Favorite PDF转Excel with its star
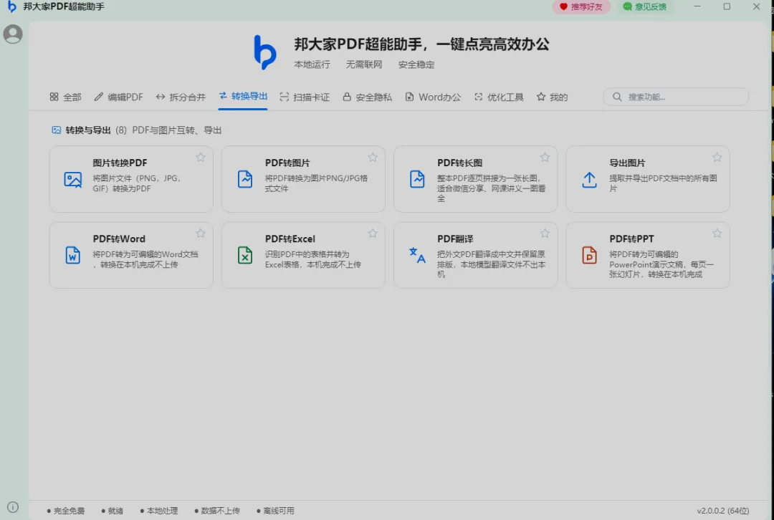This screenshot has height=520, width=774. pos(373,233)
